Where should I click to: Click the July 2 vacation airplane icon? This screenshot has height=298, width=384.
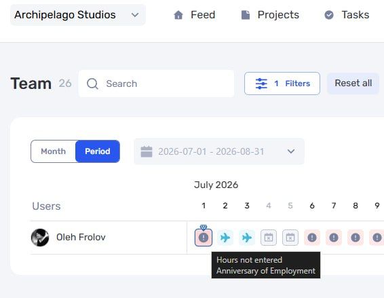(x=225, y=238)
